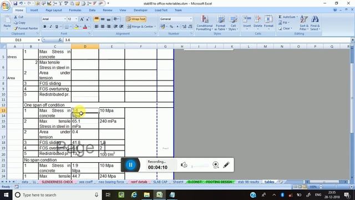Click the Cut button

tap(18, 17)
